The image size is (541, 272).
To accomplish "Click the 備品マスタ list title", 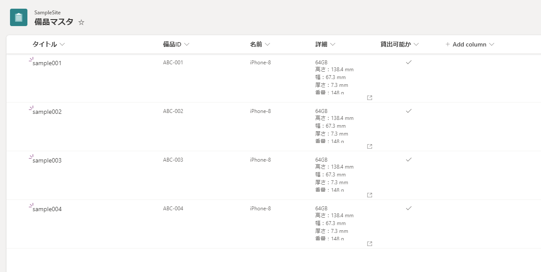I will tap(54, 22).
